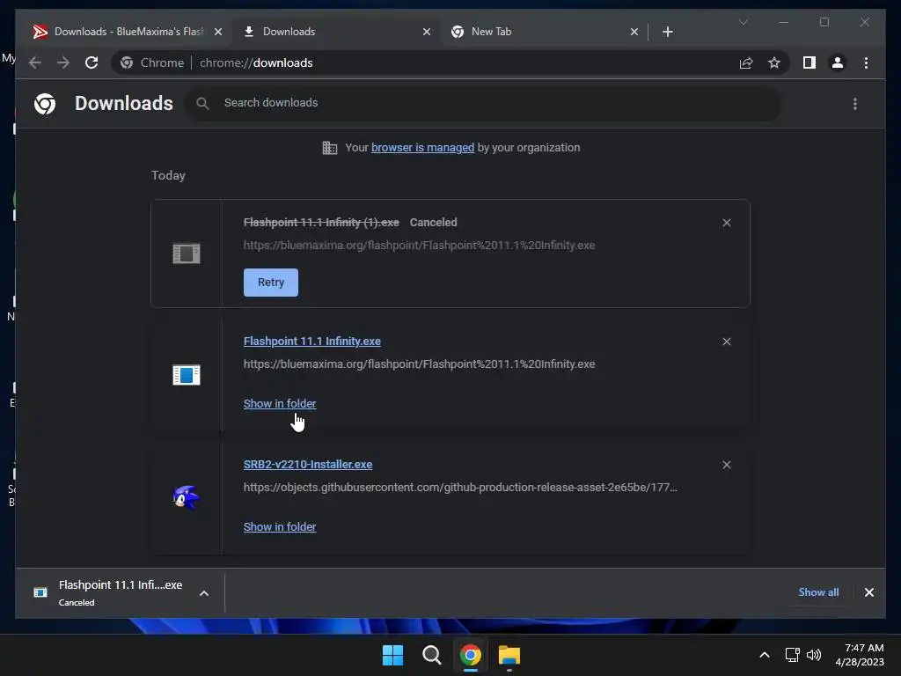Image resolution: width=901 pixels, height=676 pixels.
Task: Open Flashpoint 11.1 Infinity.exe link
Action: 312,342
